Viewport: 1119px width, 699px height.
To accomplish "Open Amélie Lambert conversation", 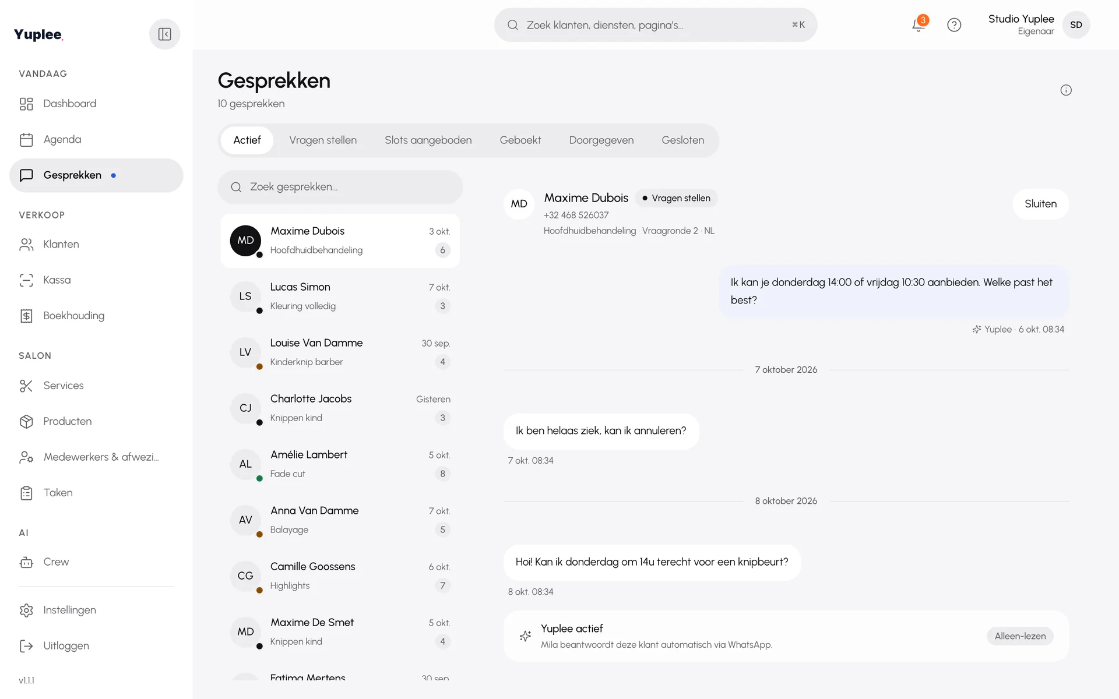I will coord(340,464).
